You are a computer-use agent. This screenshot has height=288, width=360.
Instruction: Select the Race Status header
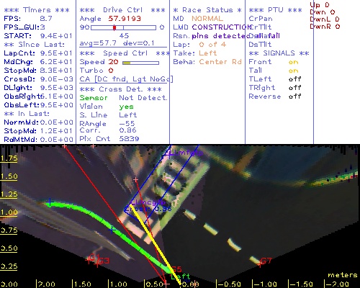(x=207, y=10)
